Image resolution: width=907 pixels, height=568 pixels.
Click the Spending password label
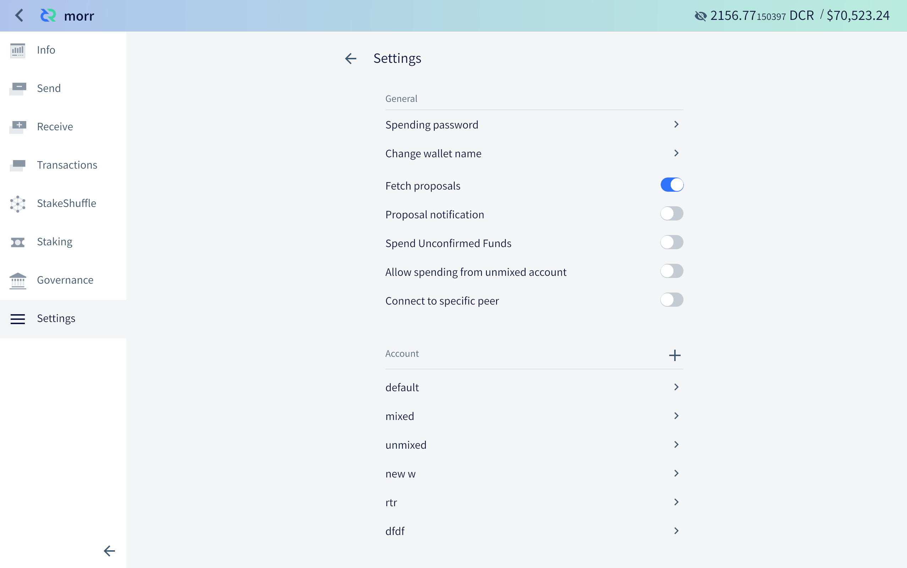[432, 125]
